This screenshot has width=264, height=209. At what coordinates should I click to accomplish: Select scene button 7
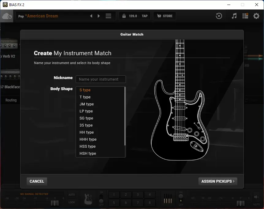pyautogui.click(x=138, y=203)
